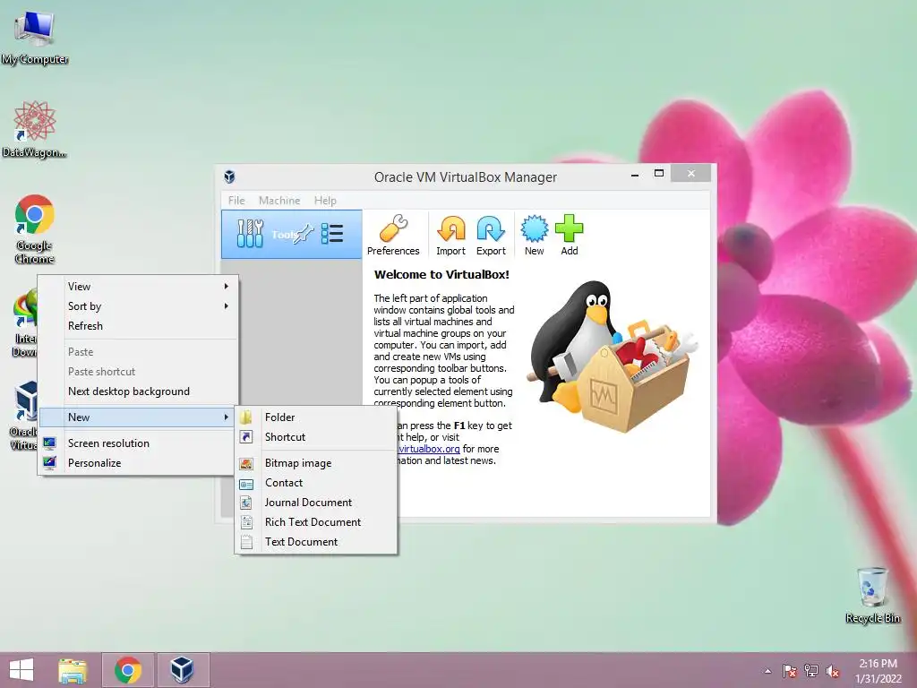Open the Windows Start button
The width and height of the screenshot is (917, 688).
coord(21,670)
